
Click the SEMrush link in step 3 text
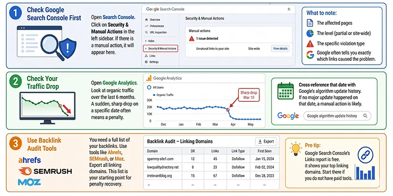pos(98,159)
